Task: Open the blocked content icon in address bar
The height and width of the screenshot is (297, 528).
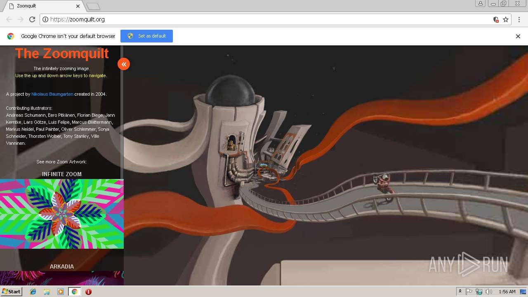Action: tap(496, 19)
